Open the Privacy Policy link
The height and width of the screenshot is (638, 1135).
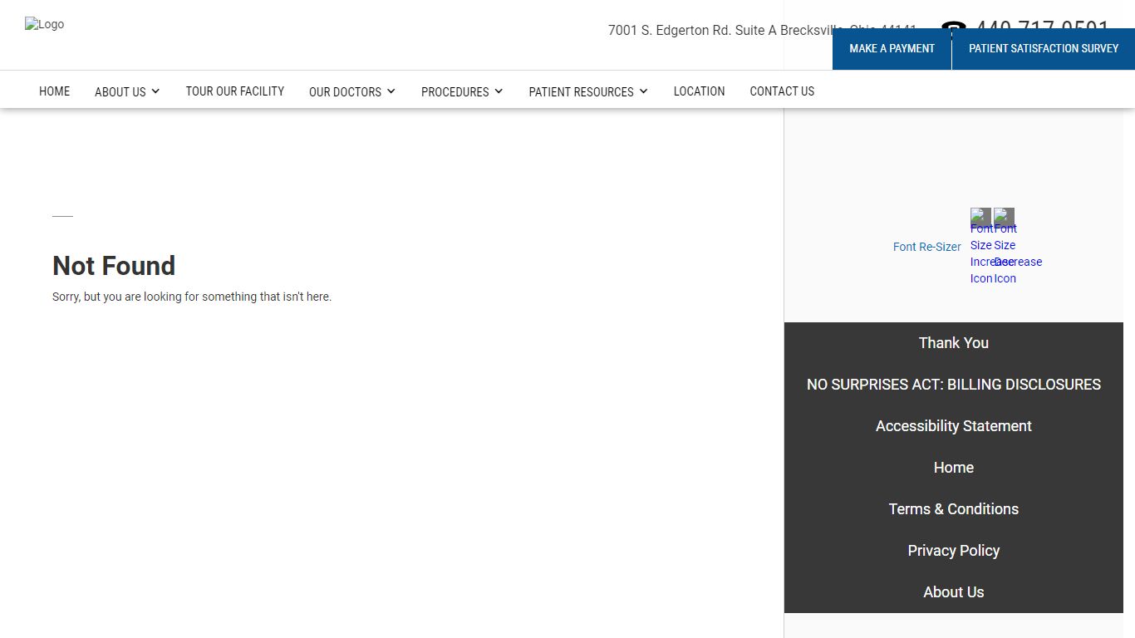(x=954, y=551)
